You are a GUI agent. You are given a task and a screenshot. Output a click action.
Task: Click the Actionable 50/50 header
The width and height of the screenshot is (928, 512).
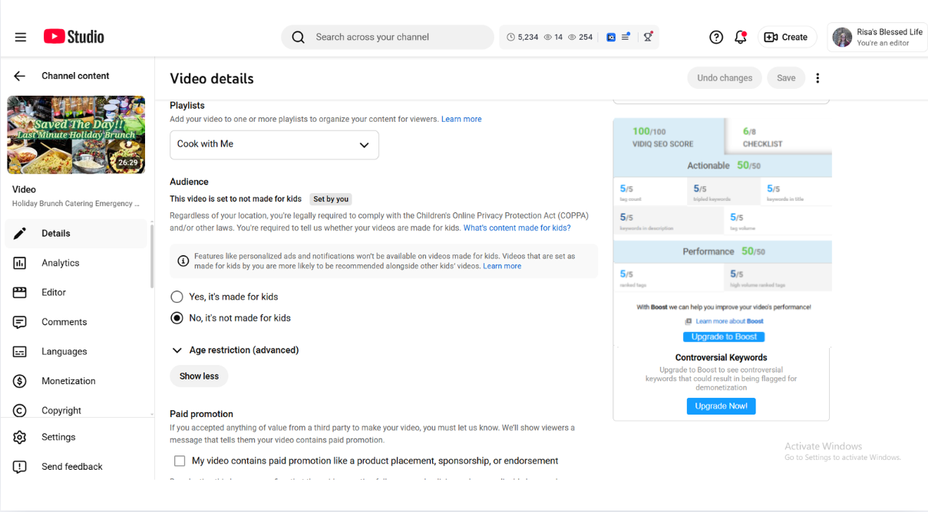722,166
